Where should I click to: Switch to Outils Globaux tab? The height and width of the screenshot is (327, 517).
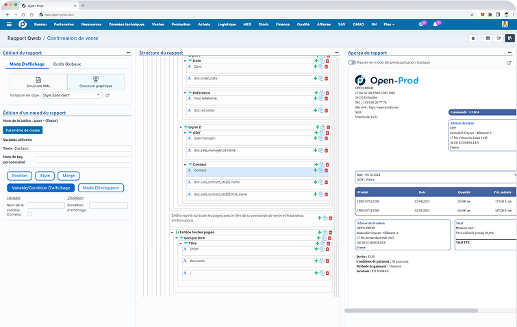(67, 64)
